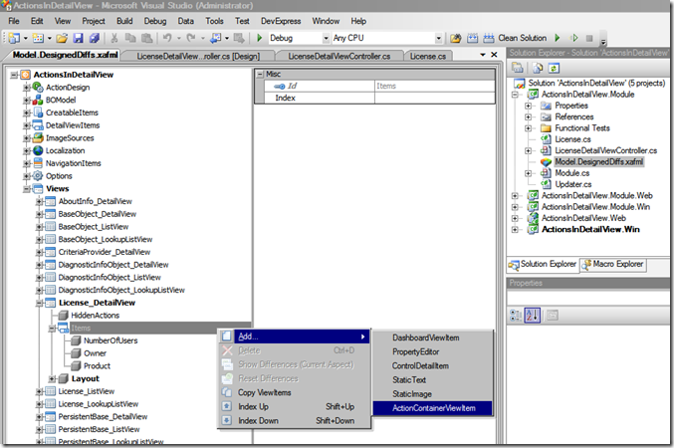Select Model.DesignedDiffs.xafml in Solution Explorer
The width and height of the screenshot is (674, 448).
click(x=598, y=161)
